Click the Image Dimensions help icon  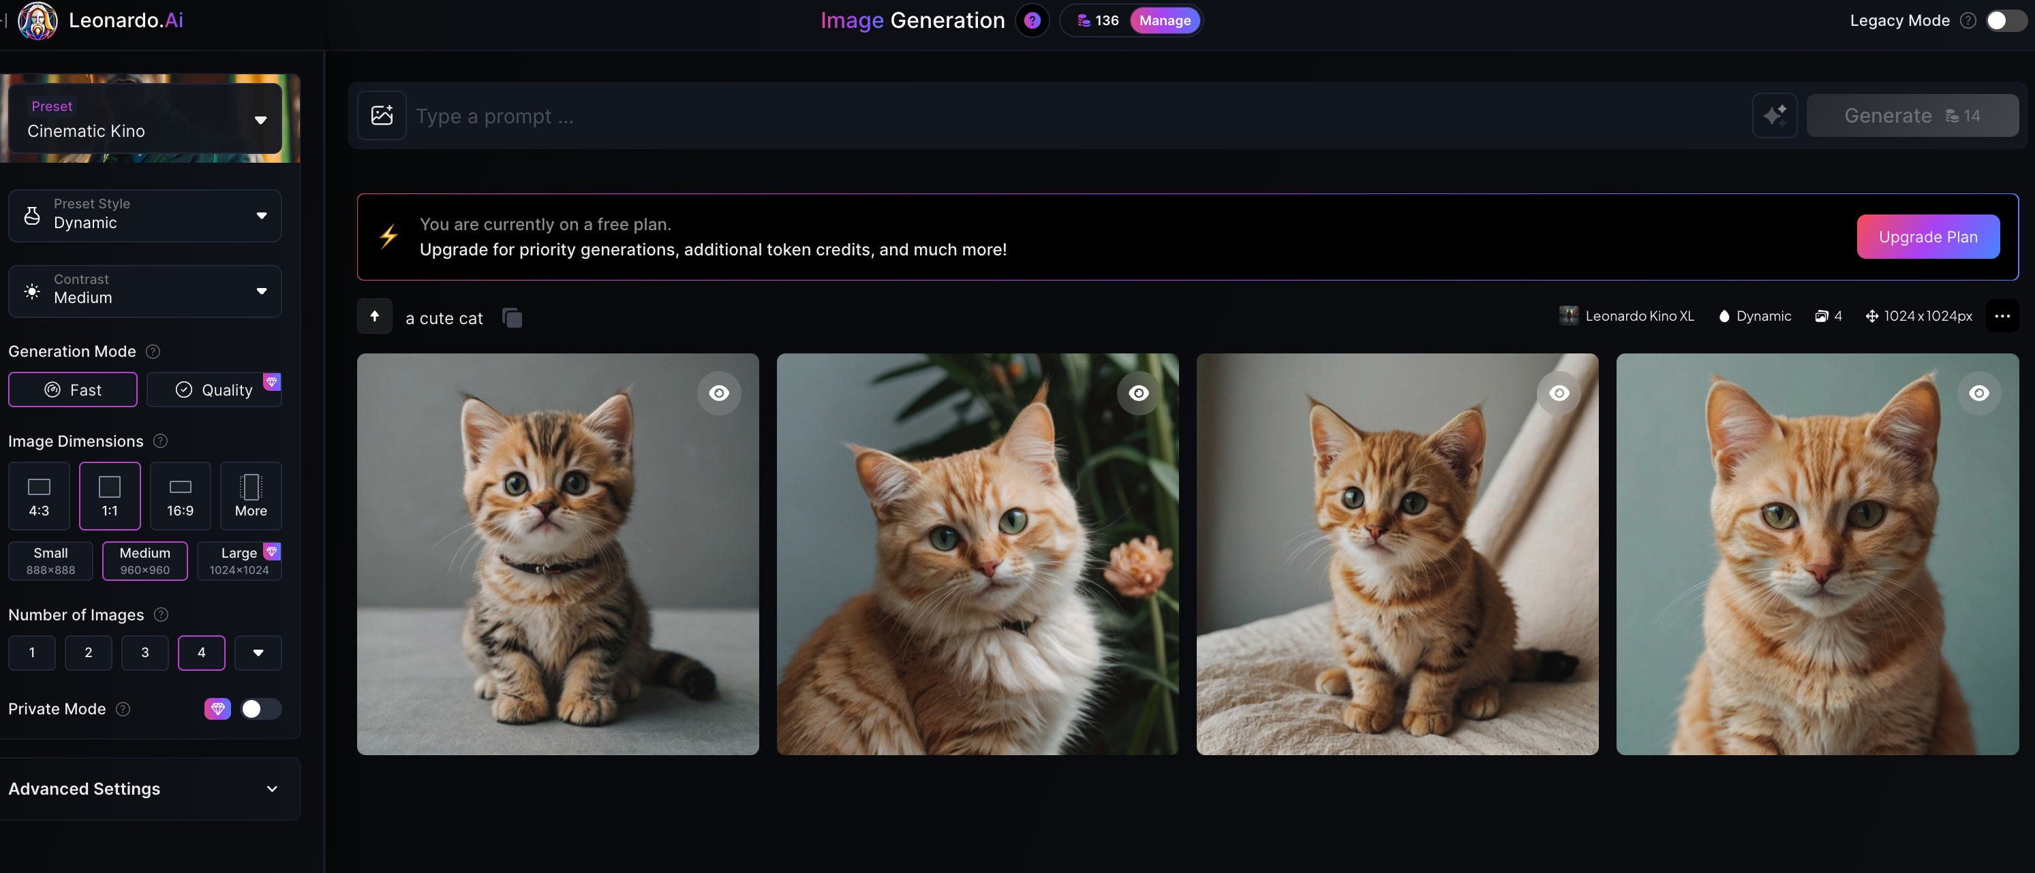pyautogui.click(x=160, y=441)
